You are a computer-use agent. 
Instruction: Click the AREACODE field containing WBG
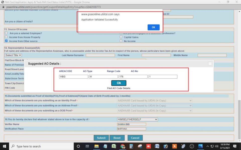(73, 77)
